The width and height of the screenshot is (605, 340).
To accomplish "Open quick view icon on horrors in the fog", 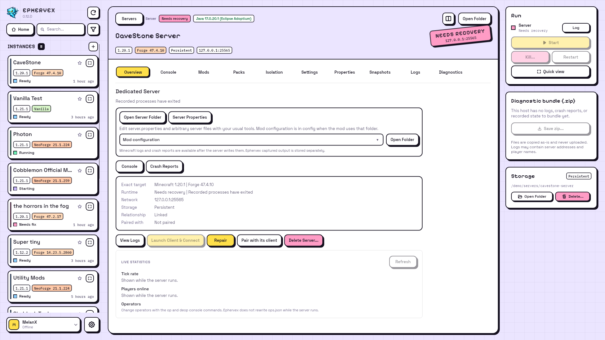I will [x=90, y=207].
